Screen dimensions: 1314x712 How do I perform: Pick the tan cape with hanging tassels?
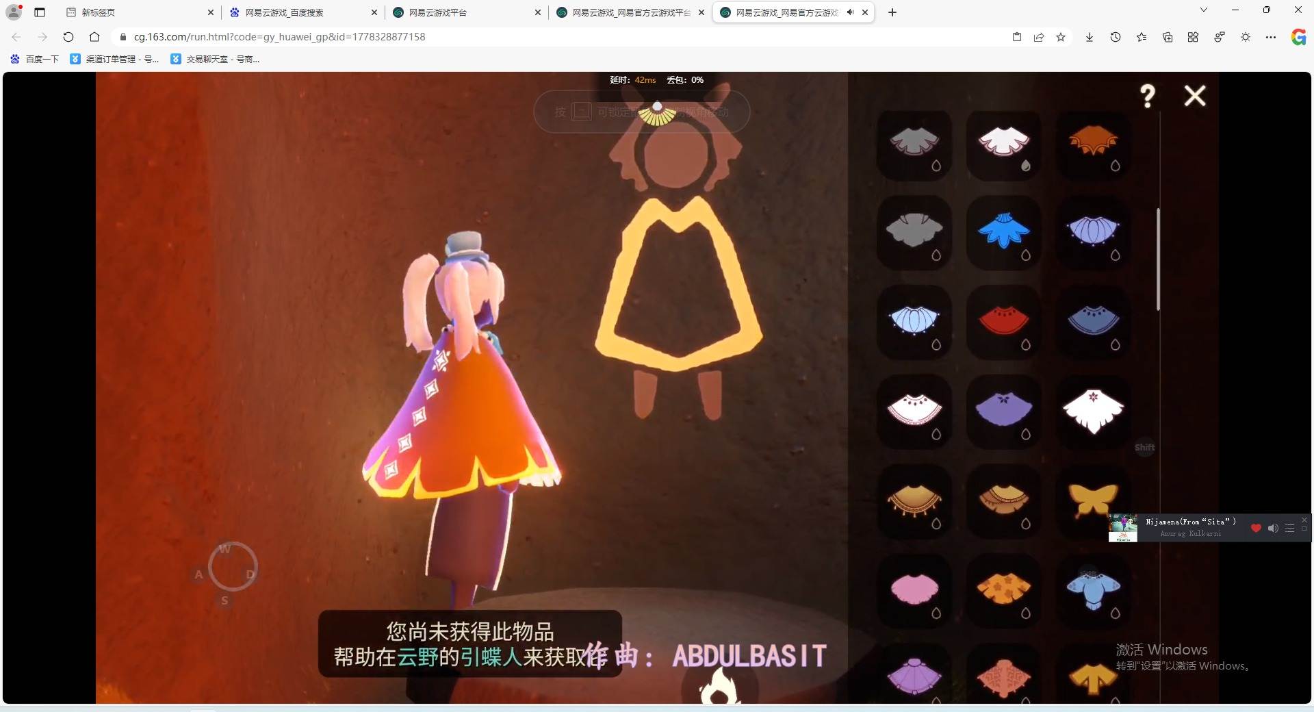click(x=914, y=502)
